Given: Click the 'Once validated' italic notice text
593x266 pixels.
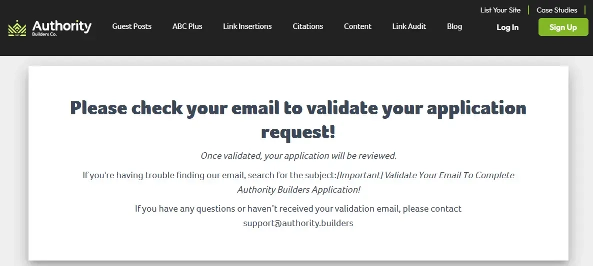Looking at the screenshot, I should click(298, 156).
